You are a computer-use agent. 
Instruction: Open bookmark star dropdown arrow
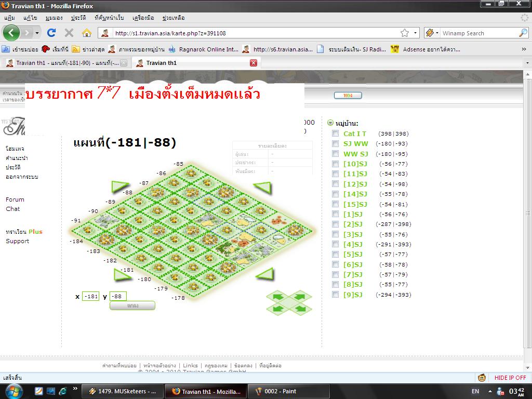[x=415, y=33]
